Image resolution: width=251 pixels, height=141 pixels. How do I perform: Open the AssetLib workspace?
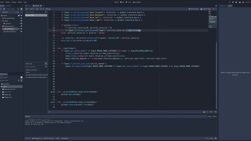(x=137, y=2)
